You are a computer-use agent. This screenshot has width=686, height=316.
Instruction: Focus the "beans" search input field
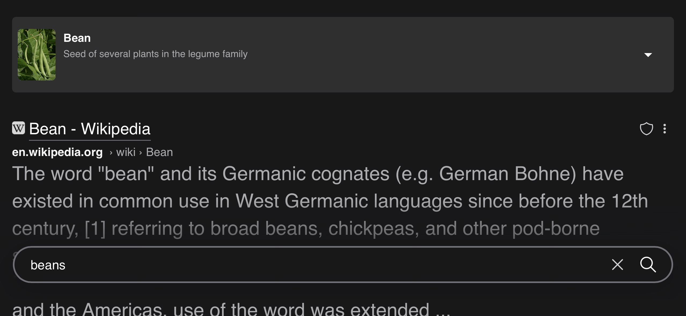tap(295, 265)
